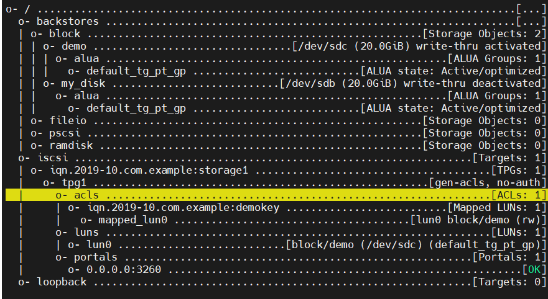Screen dimensions: 548x299
Task: Click iqn.2019-10.com.example:storage1 target
Action: pos(149,171)
